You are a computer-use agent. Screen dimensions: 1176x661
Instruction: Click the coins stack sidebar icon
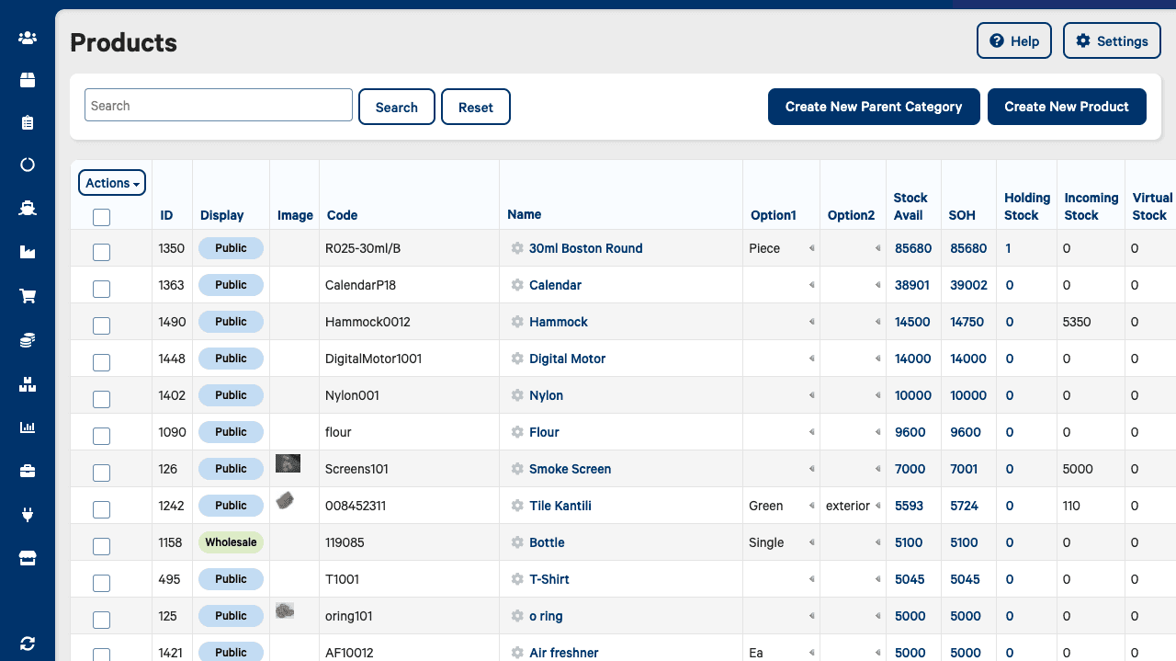point(28,340)
